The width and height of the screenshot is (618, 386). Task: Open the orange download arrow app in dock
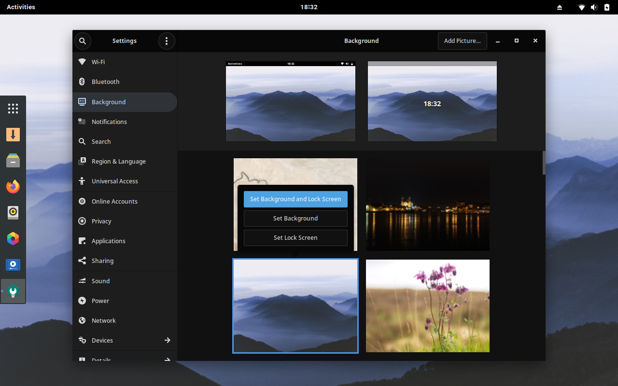click(x=13, y=134)
